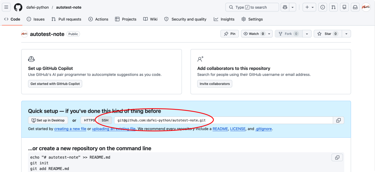Screen dimensions: 375x172
Task: Open autotest-note breadcrumb link
Action: coord(69,7)
